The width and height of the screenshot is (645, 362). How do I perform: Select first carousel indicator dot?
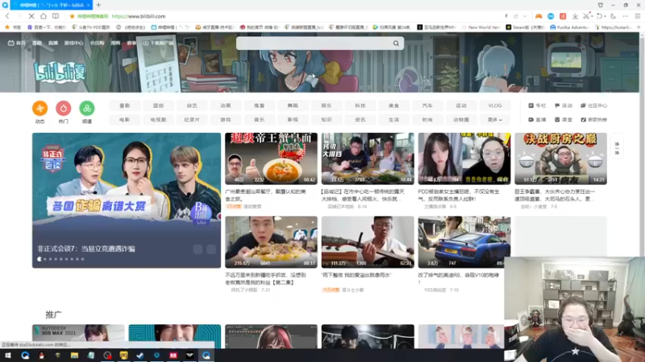40,259
